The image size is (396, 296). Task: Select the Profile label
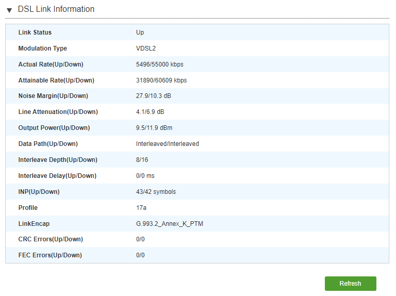point(28,208)
